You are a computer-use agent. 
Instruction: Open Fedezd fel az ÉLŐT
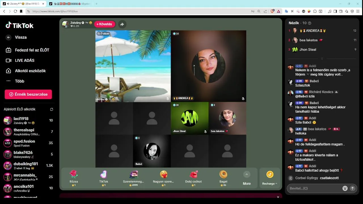click(x=27, y=50)
